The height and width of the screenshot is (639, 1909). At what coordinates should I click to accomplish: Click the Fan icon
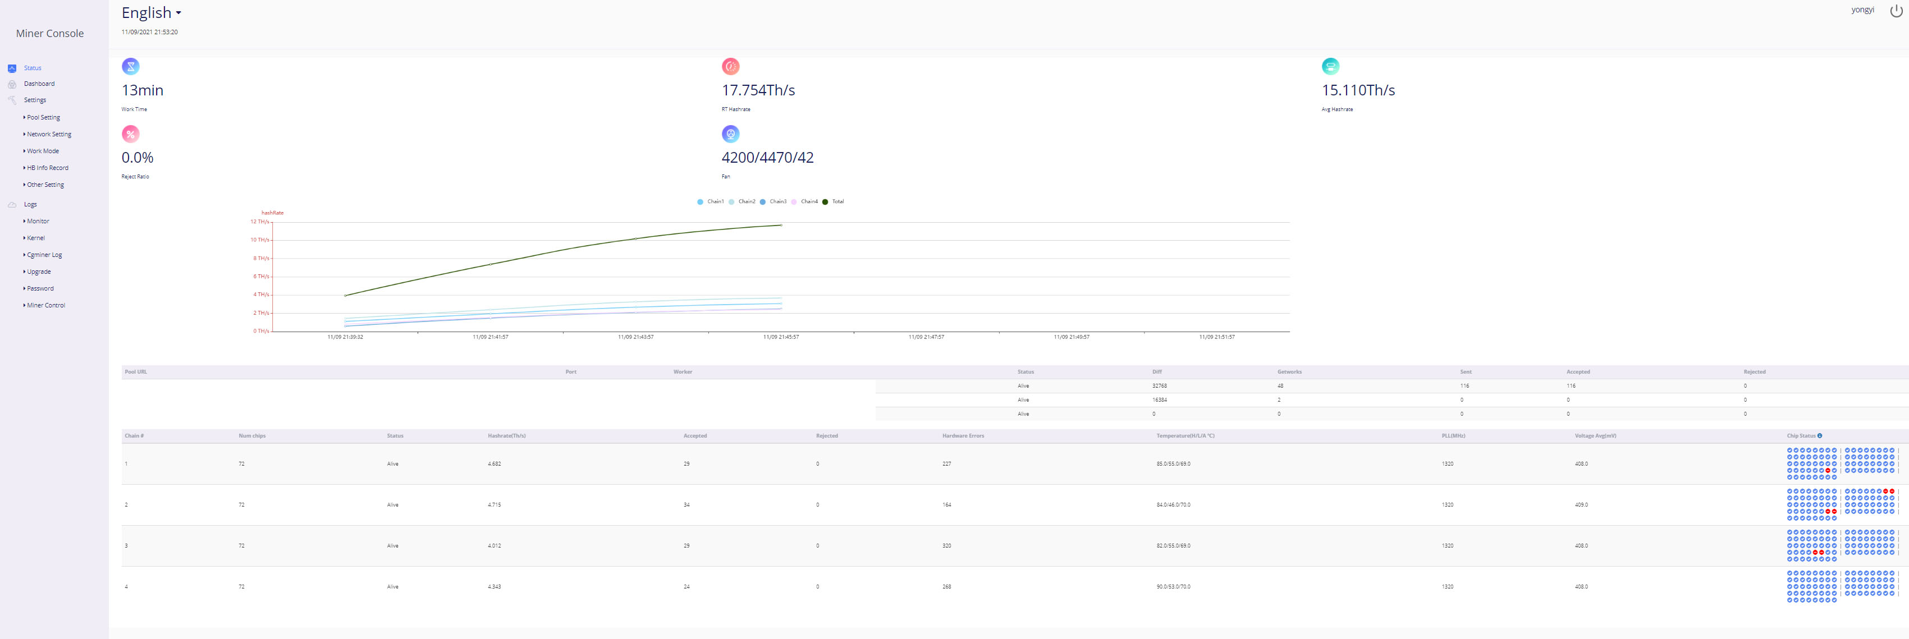[x=731, y=134]
